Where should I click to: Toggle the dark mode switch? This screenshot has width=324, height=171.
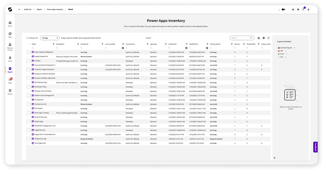pyautogui.click(x=283, y=10)
